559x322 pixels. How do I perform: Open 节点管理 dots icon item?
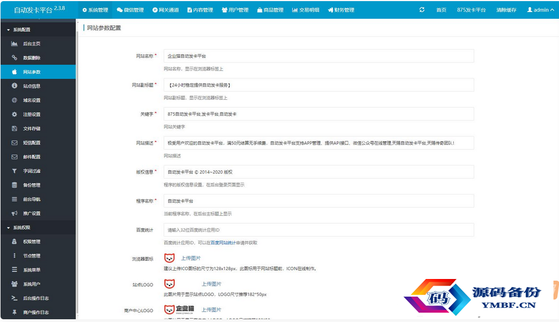click(x=38, y=256)
